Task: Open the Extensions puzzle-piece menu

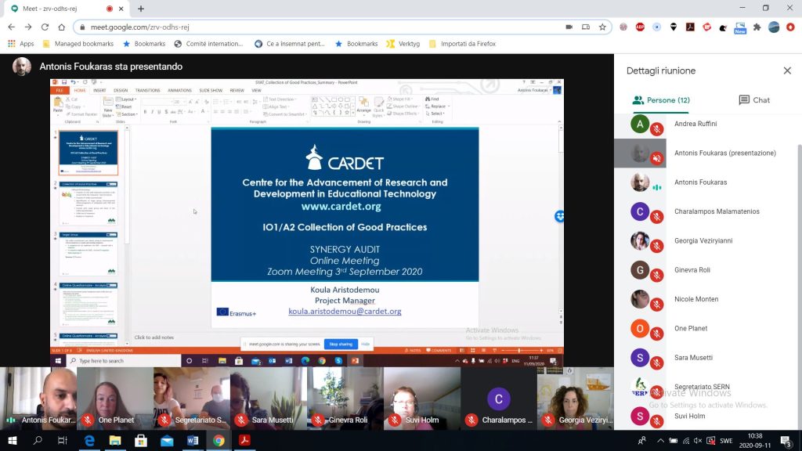Action: coord(757,27)
